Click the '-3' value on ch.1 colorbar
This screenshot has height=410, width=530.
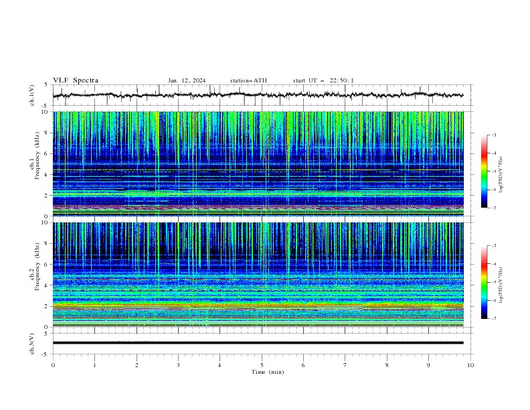(494, 135)
